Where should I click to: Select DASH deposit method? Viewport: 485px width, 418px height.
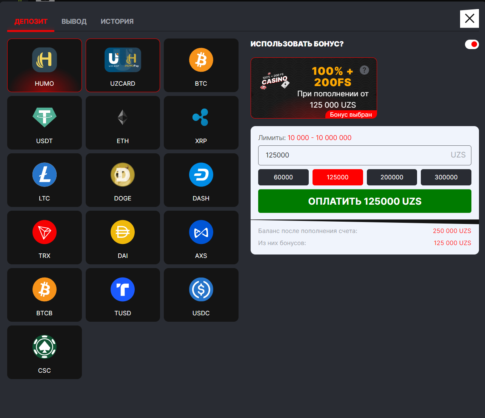[201, 180]
